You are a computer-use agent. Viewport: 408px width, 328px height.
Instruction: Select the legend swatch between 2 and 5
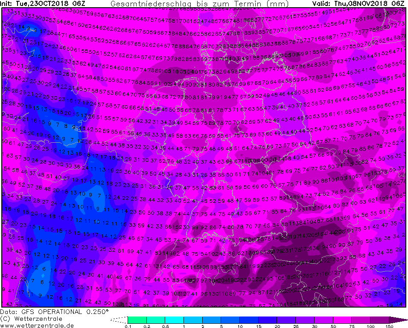(x=212, y=319)
